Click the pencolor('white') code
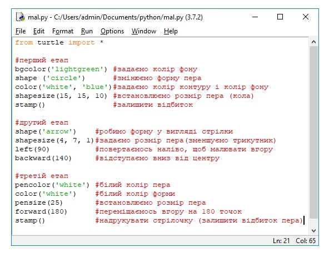The image size is (329, 257). click(52, 185)
